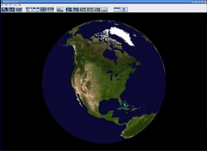Click the pale layer icon after USGS
The width and height of the screenshot is (207, 151).
(x=104, y=10)
